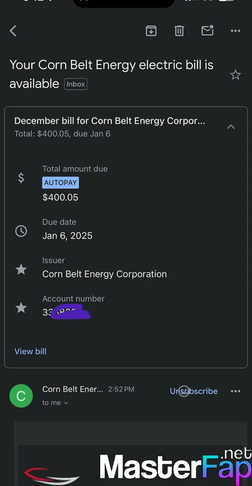Open the sender message options menu

[x=235, y=391]
